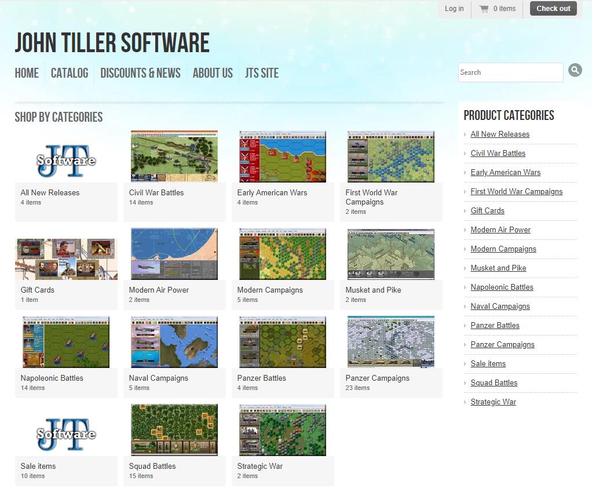592x492 pixels.
Task: Select Modern Air Power in sidebar
Action: tap(500, 229)
